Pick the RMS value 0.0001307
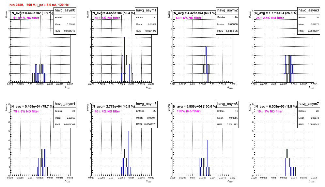 (x=313, y=31)
